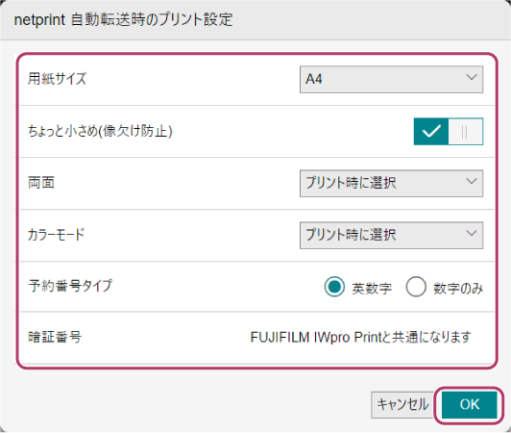Click the 暗証番号 row label
Image resolution: width=511 pixels, height=433 pixels.
click(55, 337)
